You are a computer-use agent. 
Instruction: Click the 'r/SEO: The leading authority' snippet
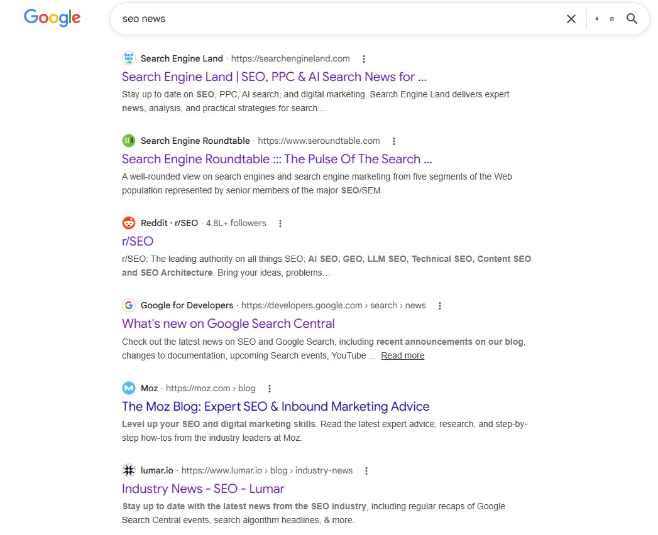pos(326,266)
